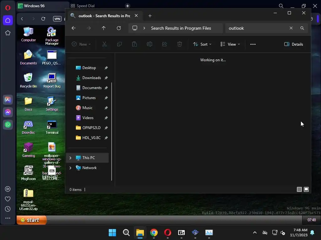Open WhatsApp in Opera sidebar
The height and width of the screenshot is (240, 321).
click(x=8, y=124)
